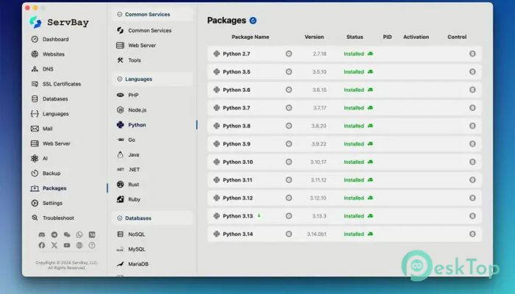This screenshot has height=294, width=515.
Task: Click version 3.12.10 in the table
Action: click(x=318, y=198)
